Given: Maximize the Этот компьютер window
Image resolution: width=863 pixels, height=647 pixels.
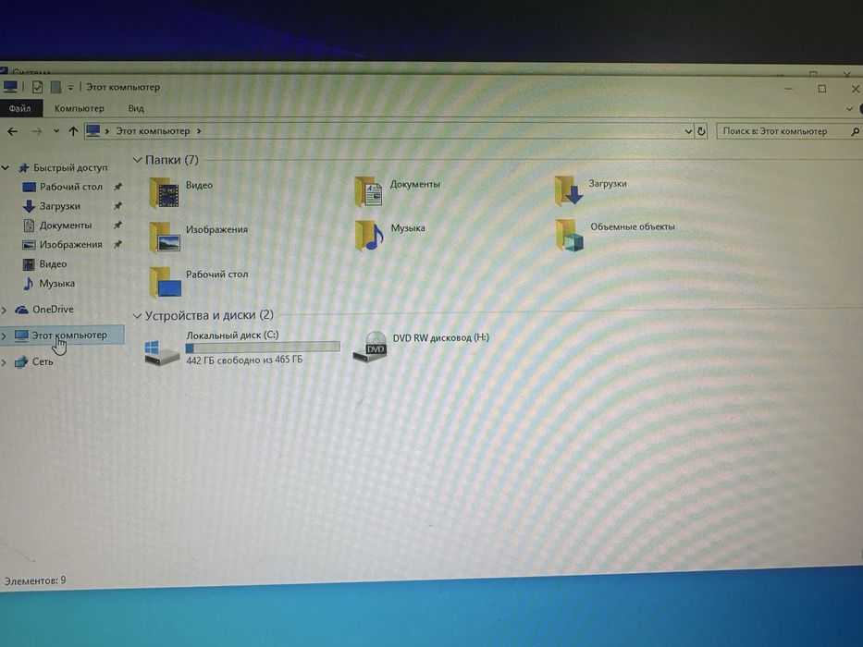Looking at the screenshot, I should [x=822, y=89].
